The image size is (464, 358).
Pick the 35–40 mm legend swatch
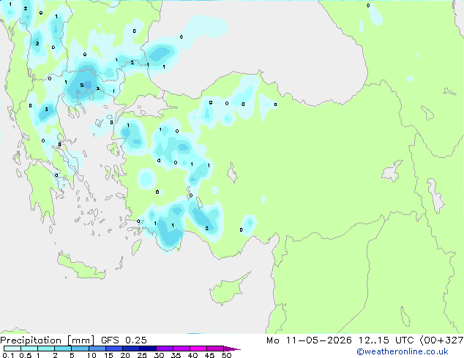(x=182, y=349)
